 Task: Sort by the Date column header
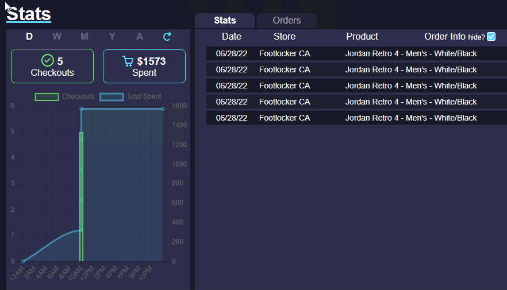(x=232, y=37)
